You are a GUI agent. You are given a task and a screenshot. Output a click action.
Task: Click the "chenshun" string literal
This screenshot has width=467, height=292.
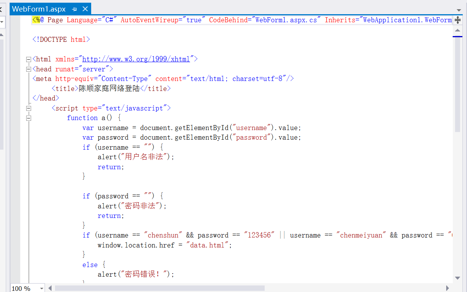click(163, 235)
